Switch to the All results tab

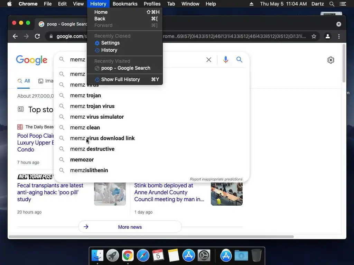point(24,81)
